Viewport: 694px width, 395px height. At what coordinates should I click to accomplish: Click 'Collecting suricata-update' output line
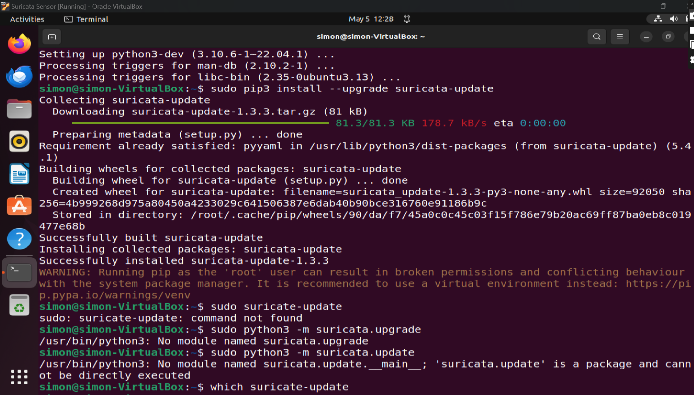pos(124,100)
